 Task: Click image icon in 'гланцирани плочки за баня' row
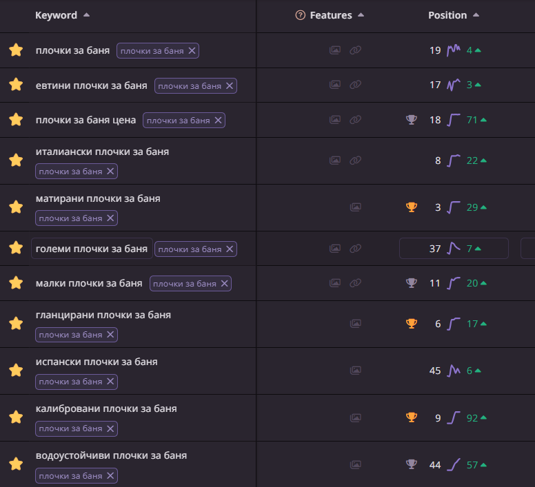(356, 323)
